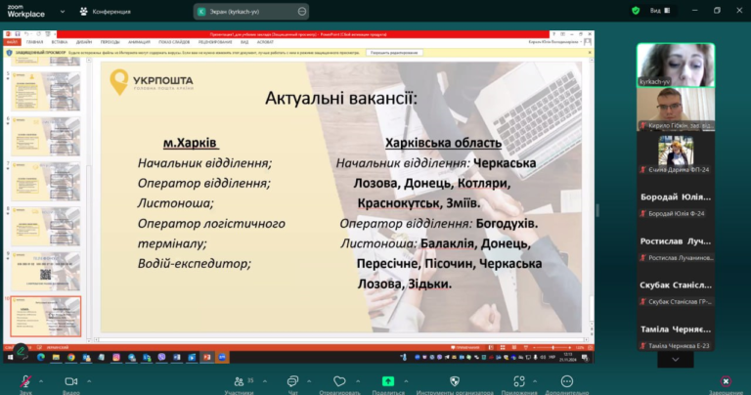
Task: Close the protected view warning bar
Action: (590, 53)
